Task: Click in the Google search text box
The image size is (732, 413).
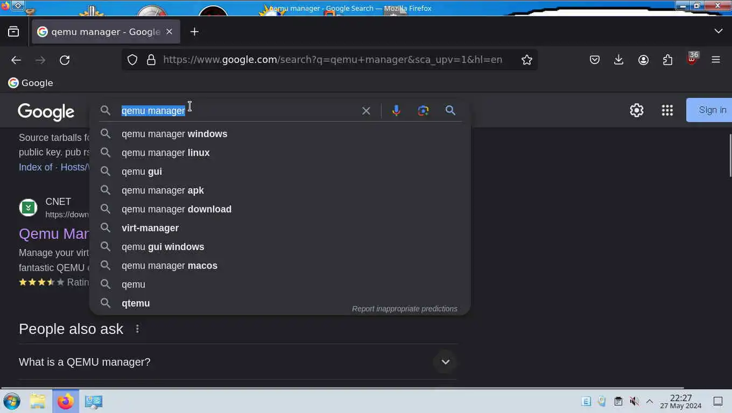Action: point(237,110)
